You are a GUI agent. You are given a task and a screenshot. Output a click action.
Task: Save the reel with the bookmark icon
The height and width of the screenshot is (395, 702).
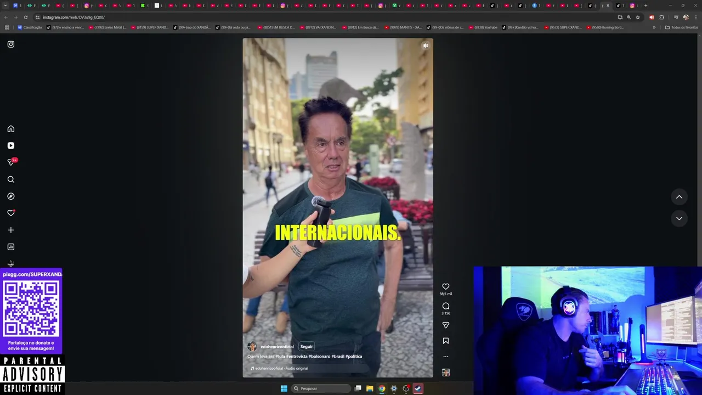click(446, 341)
